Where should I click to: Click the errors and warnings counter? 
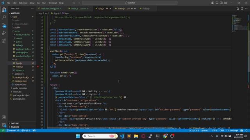26,131
